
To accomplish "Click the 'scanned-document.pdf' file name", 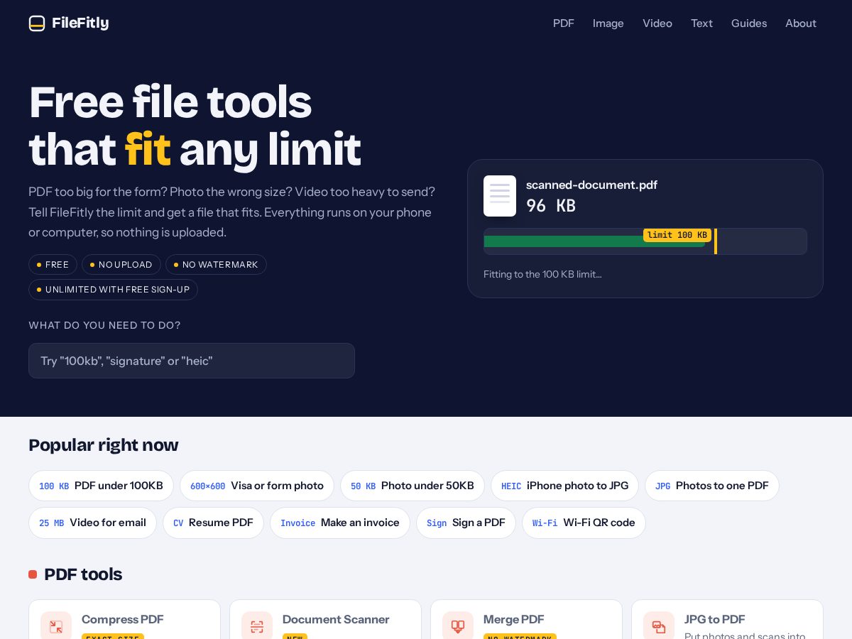I will pyautogui.click(x=591, y=185).
